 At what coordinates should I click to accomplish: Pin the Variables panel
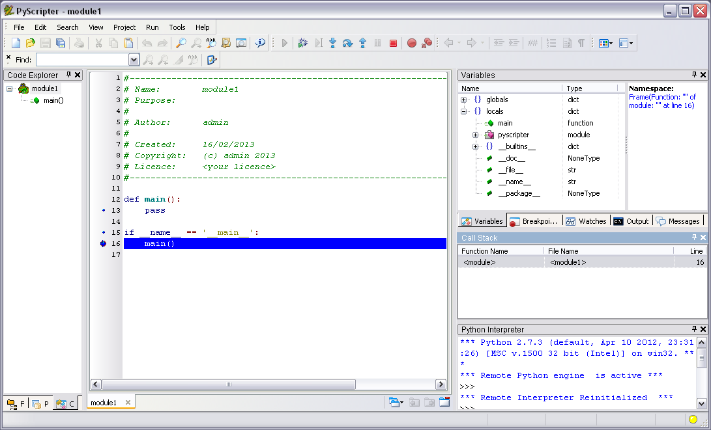[694, 75]
